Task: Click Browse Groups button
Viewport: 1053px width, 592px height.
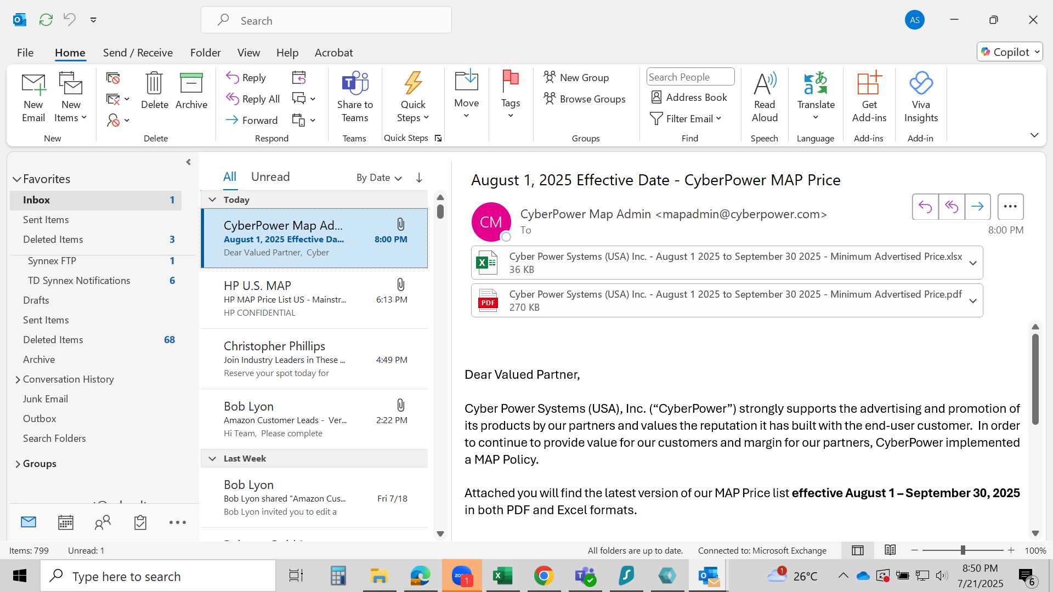Action: (585, 99)
